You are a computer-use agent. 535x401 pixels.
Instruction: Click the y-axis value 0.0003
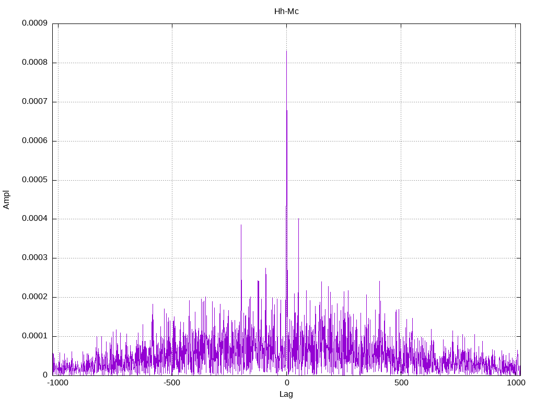point(35,258)
